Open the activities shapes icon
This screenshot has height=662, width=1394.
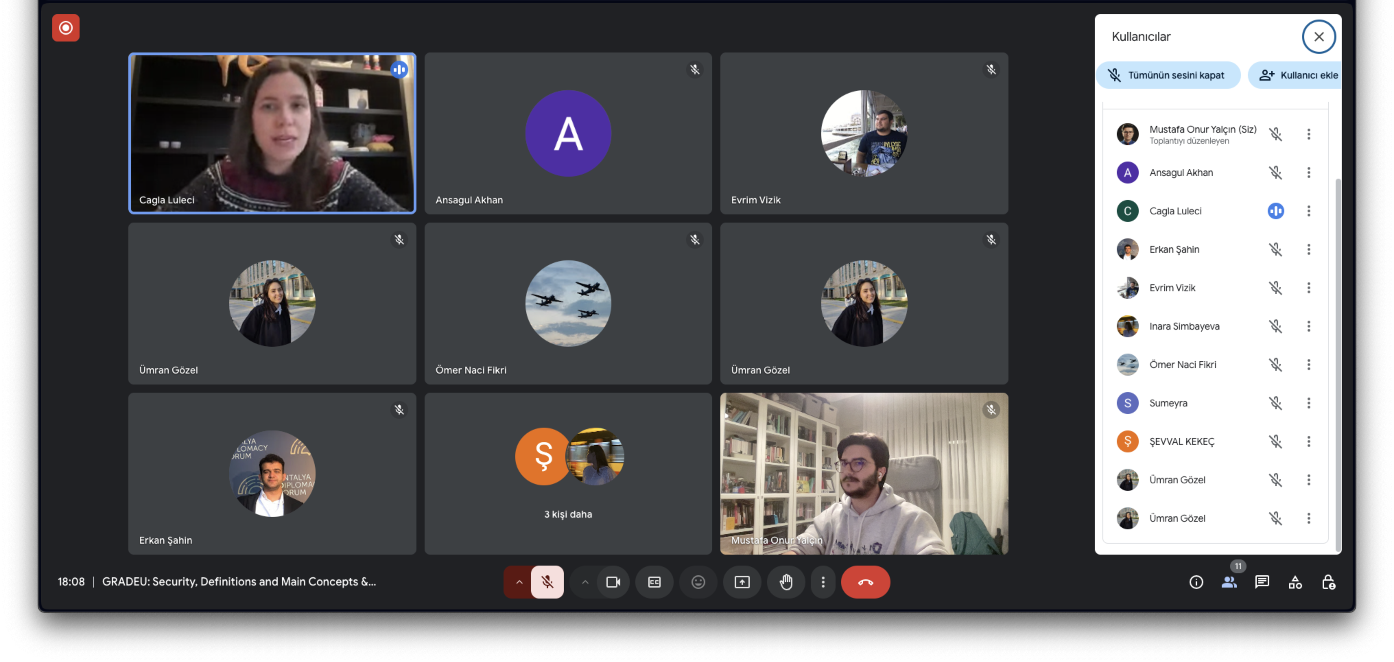(1295, 582)
